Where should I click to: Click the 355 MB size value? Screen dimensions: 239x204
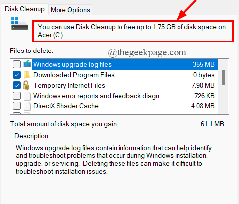(204, 64)
